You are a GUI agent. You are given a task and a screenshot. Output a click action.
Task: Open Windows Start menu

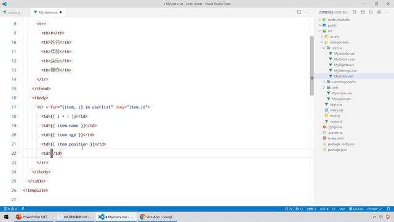(6, 217)
